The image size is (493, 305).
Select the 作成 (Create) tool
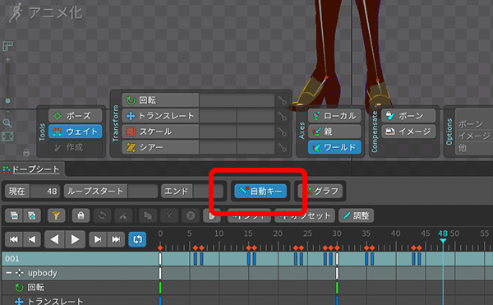[76, 147]
